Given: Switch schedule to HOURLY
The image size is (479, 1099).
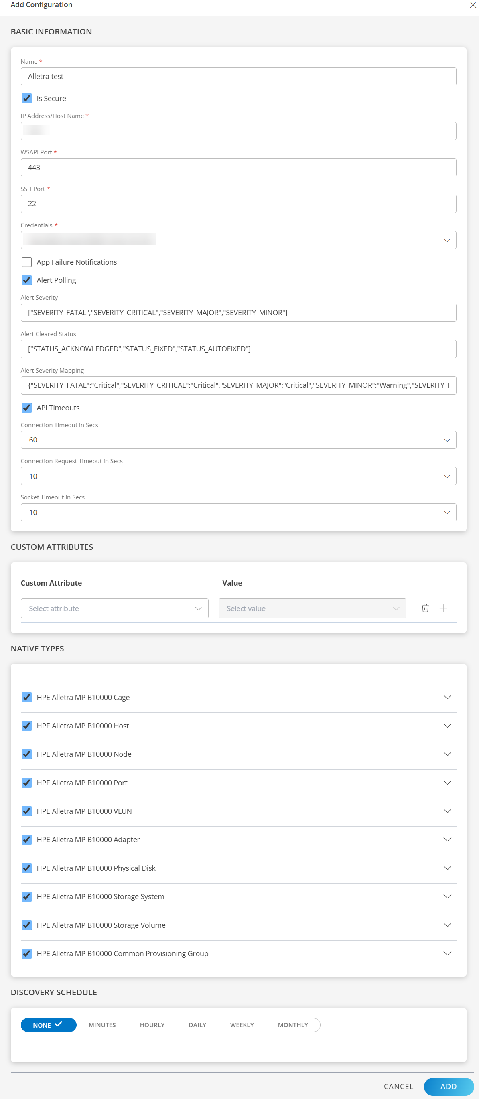Looking at the screenshot, I should (152, 1025).
